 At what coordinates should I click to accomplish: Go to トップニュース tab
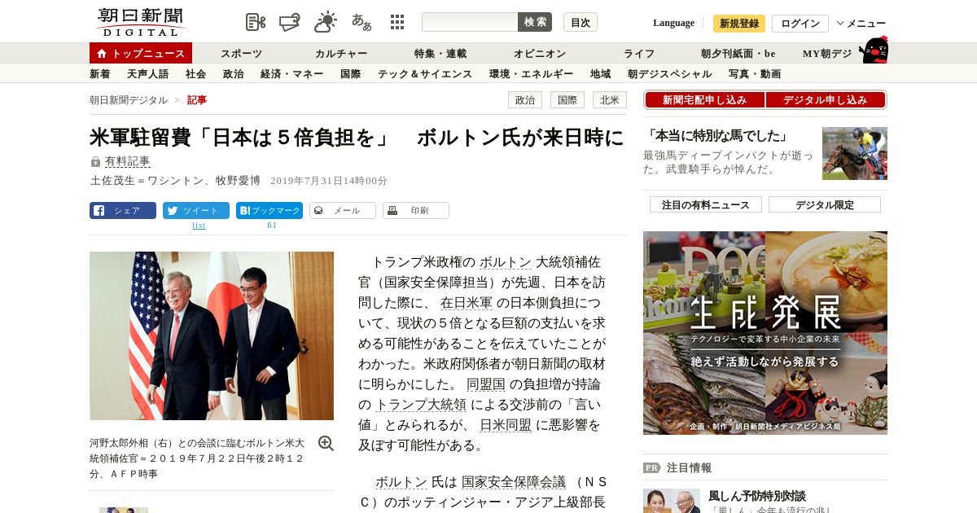141,54
